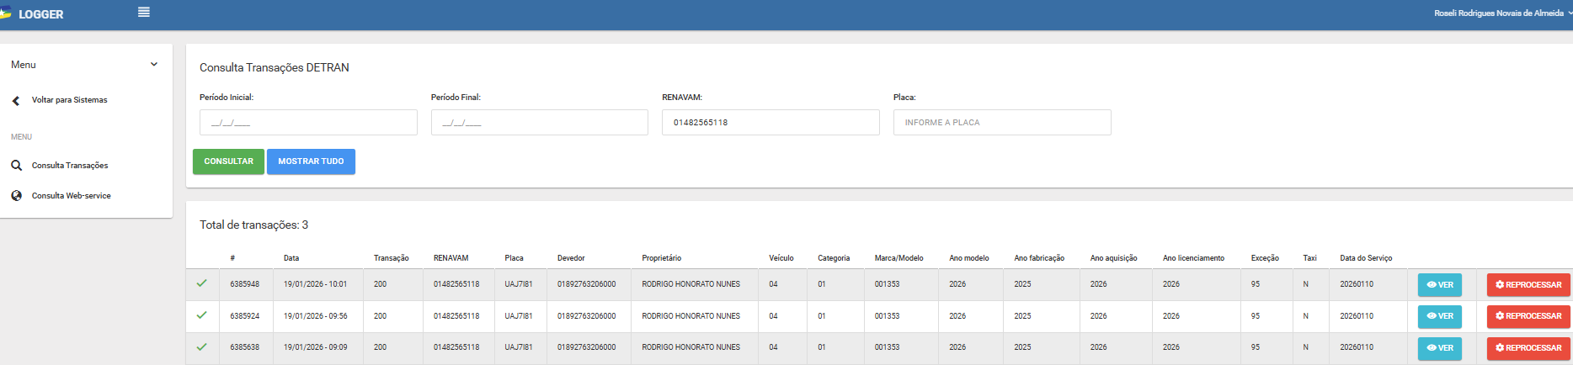Reprocess transaction 6385924 with REPROCESSAR button
This screenshot has width=1573, height=365.
click(1528, 316)
